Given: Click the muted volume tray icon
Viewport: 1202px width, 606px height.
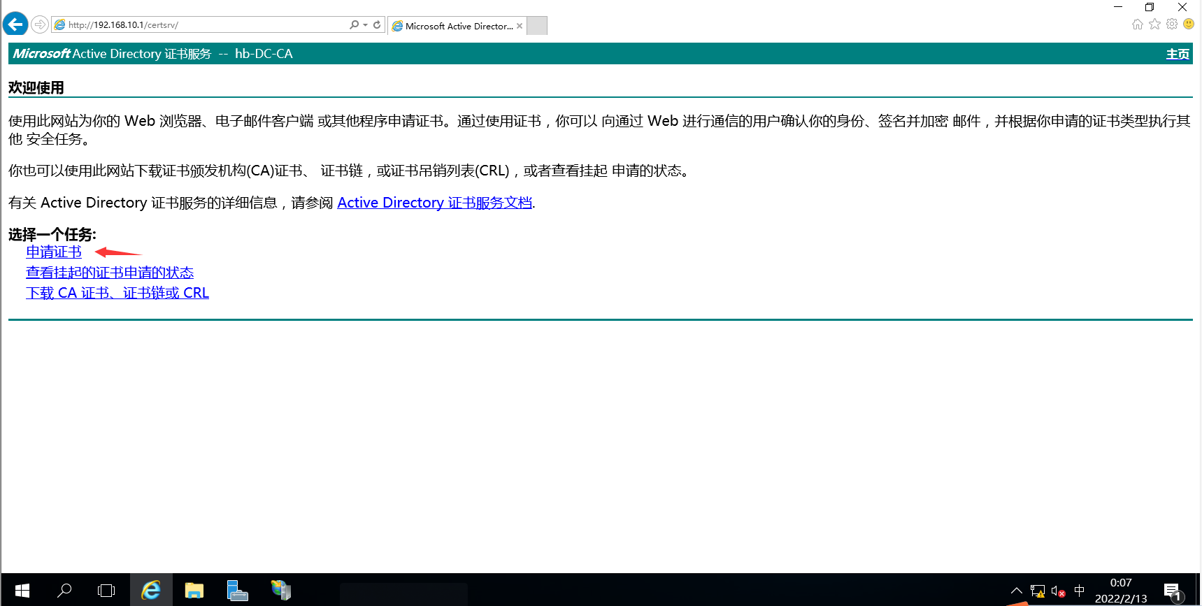Looking at the screenshot, I should click(1058, 591).
